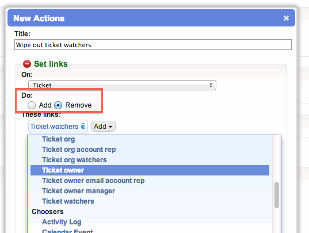Click the Title text field
Image resolution: width=309 pixels, height=233 pixels.
[x=153, y=45]
